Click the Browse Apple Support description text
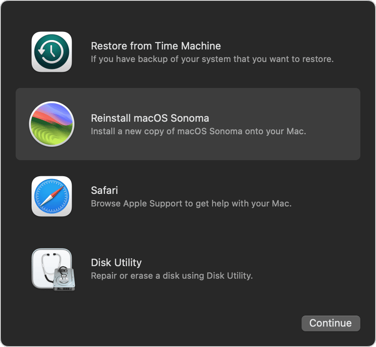The image size is (376, 347). [191, 204]
